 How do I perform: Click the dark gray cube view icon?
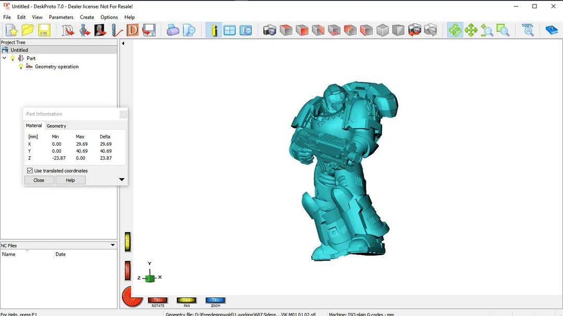[x=398, y=30]
